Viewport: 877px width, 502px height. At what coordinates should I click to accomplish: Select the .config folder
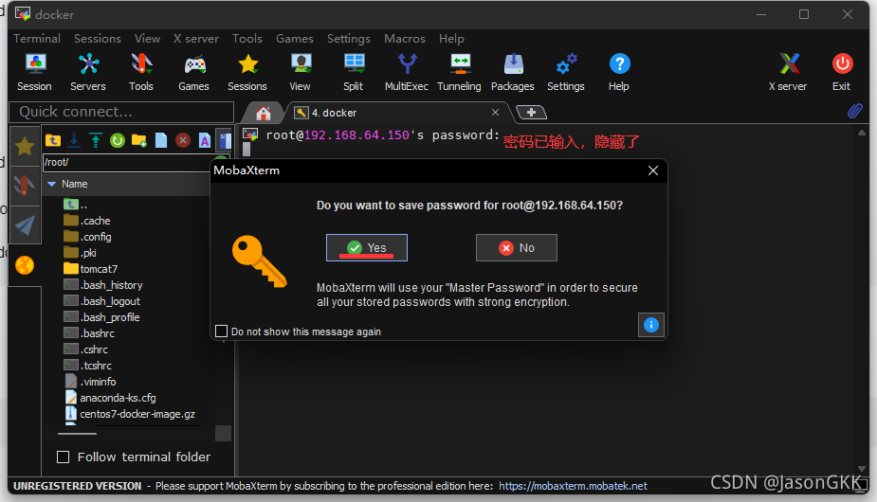(88, 237)
